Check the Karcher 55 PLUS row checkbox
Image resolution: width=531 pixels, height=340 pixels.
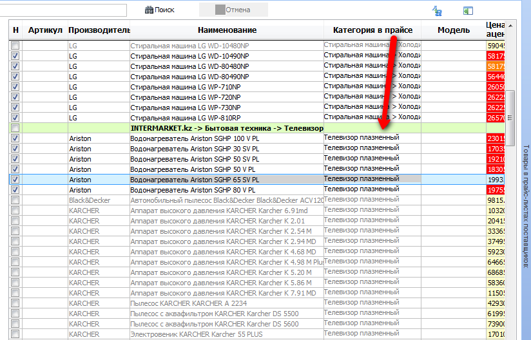point(15,334)
